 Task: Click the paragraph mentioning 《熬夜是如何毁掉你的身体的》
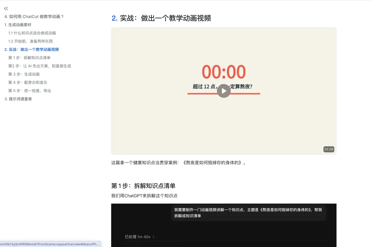(x=178, y=163)
